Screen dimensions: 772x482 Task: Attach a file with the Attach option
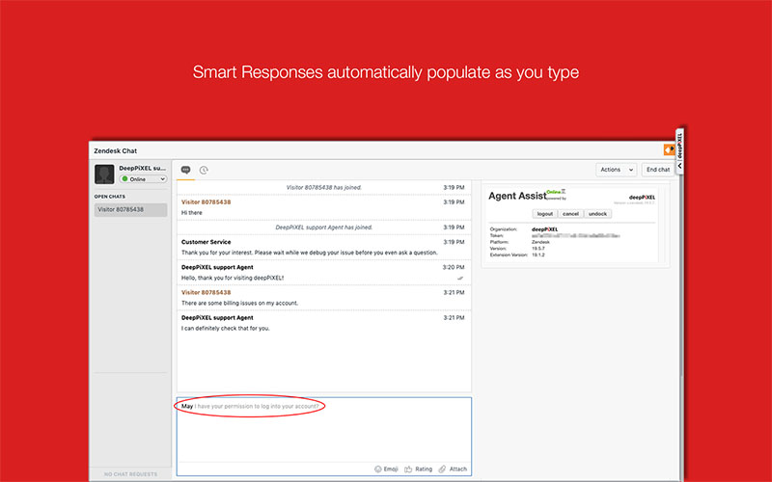pos(453,469)
